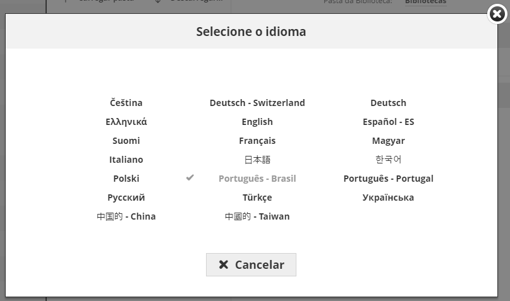
Task: Switch language to Ελληνικά
Action: click(x=126, y=122)
